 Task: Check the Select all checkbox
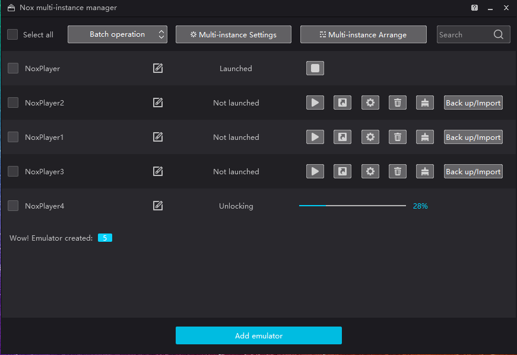point(12,34)
